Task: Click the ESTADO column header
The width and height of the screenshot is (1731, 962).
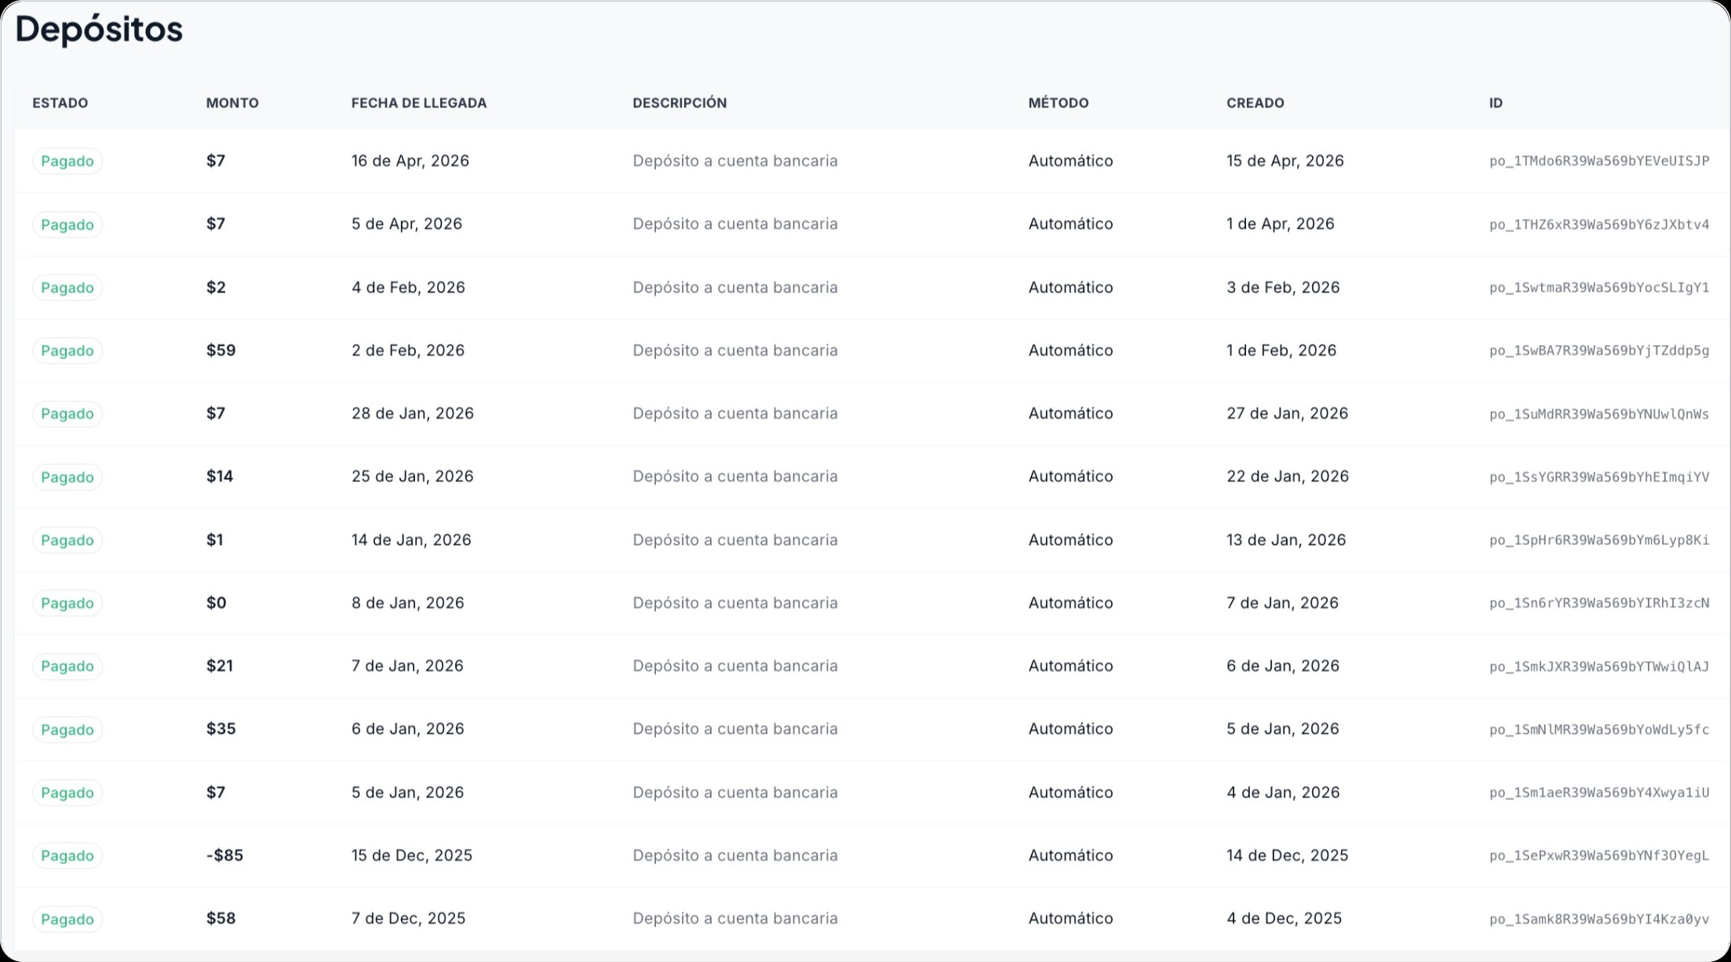Action: [x=60, y=103]
